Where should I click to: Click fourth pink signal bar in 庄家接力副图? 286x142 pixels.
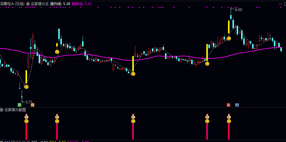[x=207, y=131]
